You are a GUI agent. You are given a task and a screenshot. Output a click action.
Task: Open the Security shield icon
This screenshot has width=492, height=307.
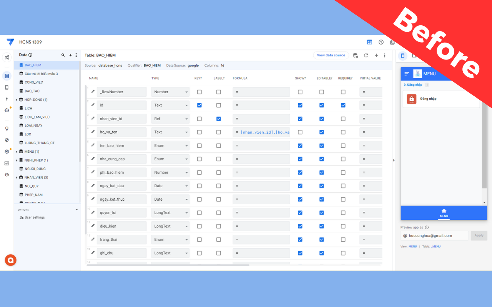coord(7,140)
